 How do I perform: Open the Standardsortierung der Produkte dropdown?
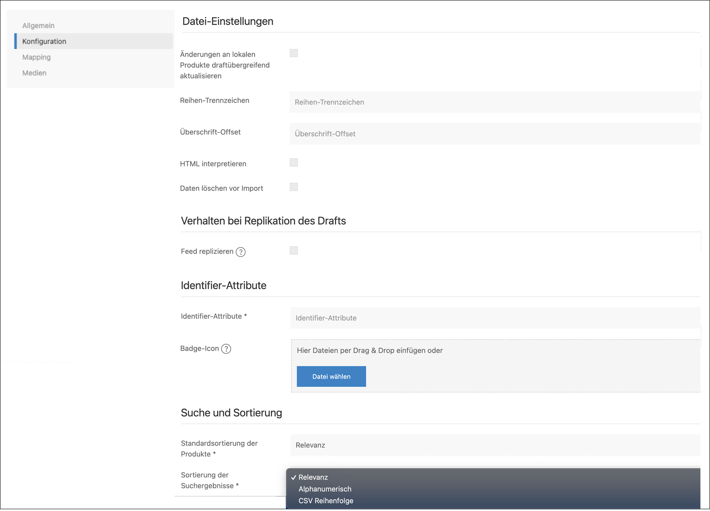point(495,445)
